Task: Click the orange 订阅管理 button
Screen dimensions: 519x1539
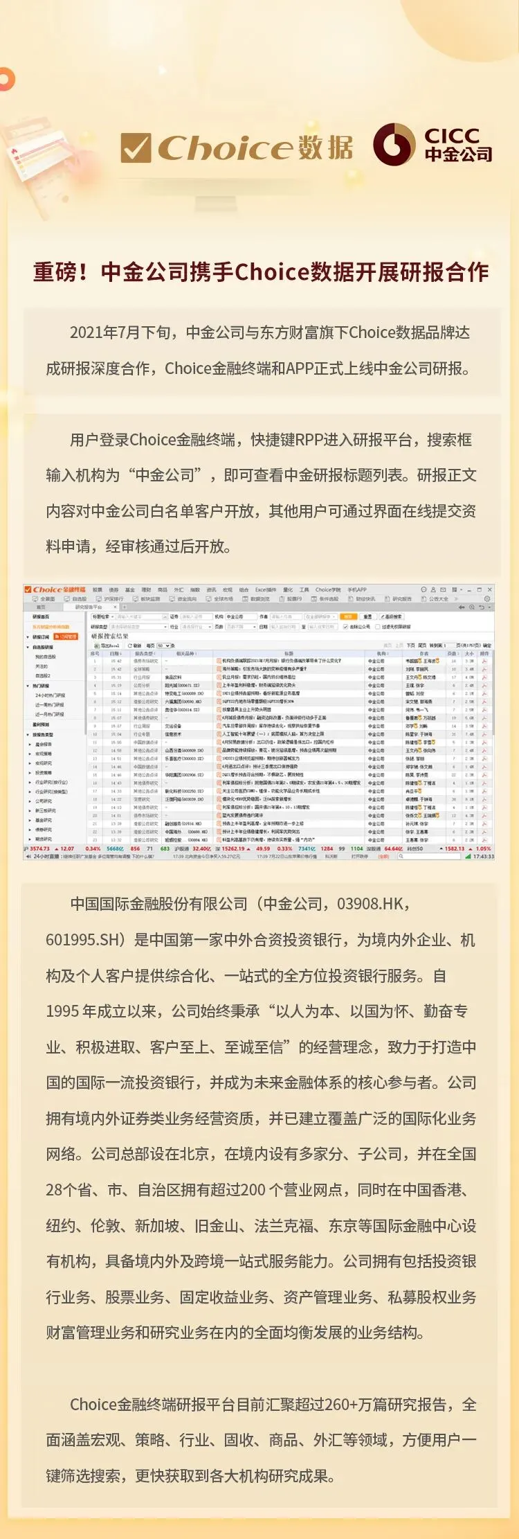Action: point(66,637)
